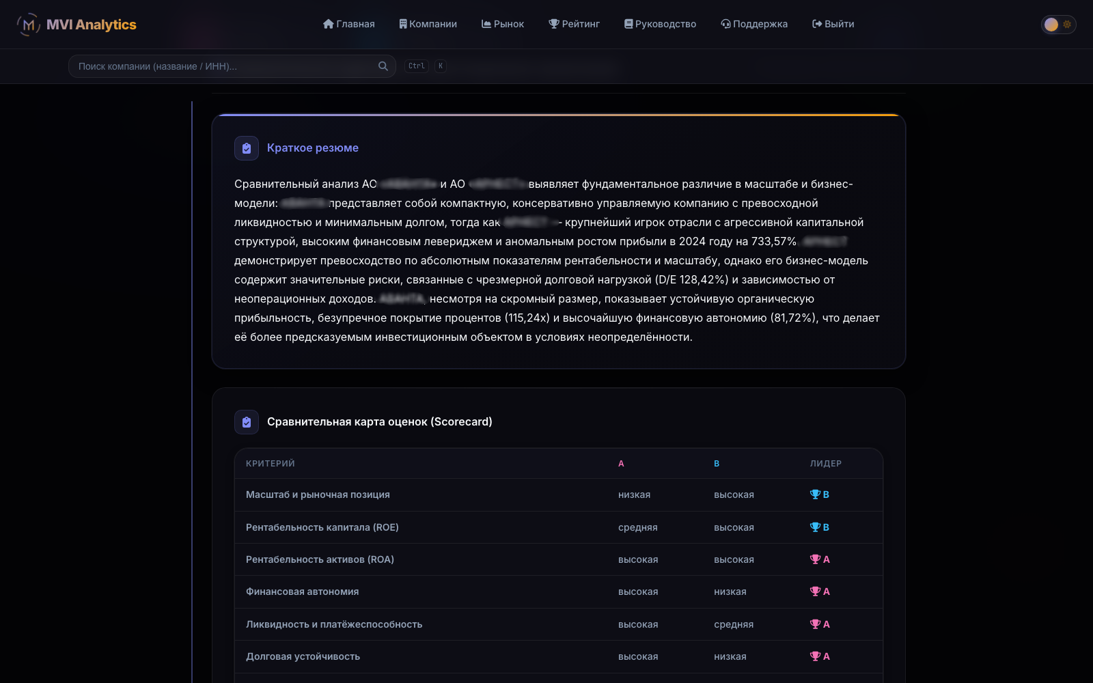The image size is (1093, 683).
Task: Click the trophy icon in ROA row
Action: [x=815, y=559]
